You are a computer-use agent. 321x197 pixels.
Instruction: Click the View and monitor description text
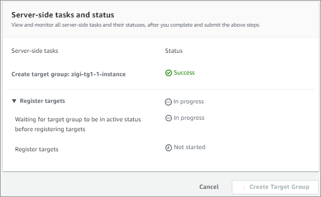point(135,25)
